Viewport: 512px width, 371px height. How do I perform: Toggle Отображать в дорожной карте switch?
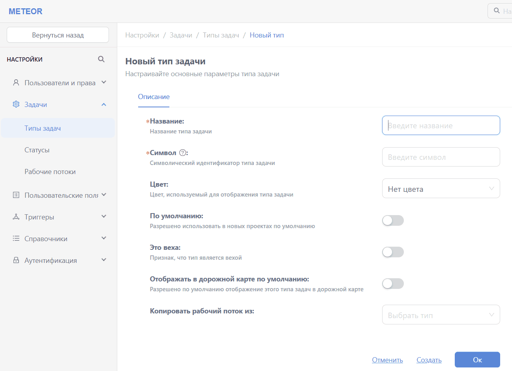coord(393,283)
